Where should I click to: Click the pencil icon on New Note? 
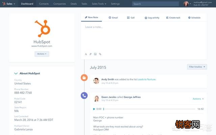[x=86, y=17]
